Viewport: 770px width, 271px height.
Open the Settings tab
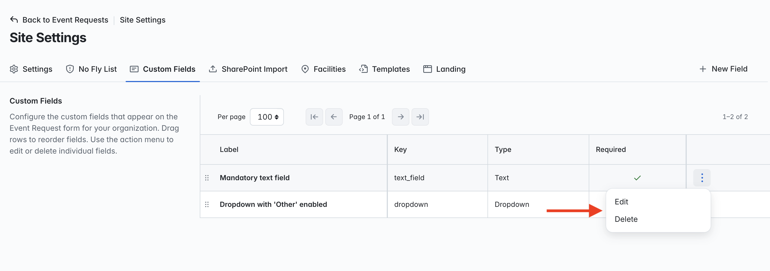tap(31, 69)
